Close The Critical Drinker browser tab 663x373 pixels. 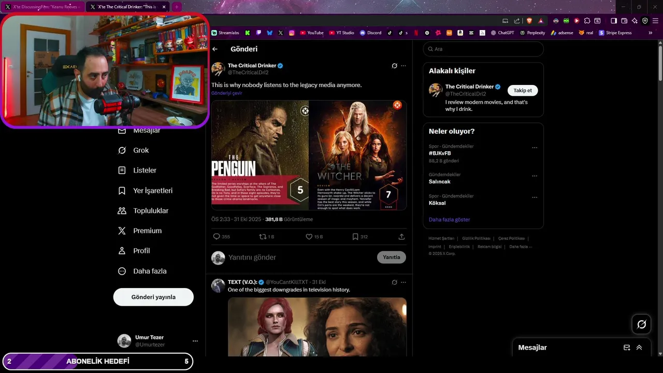point(164,7)
